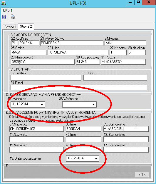
Task: Click the Województwo field containing POMORSKIE
Action: 72,43
